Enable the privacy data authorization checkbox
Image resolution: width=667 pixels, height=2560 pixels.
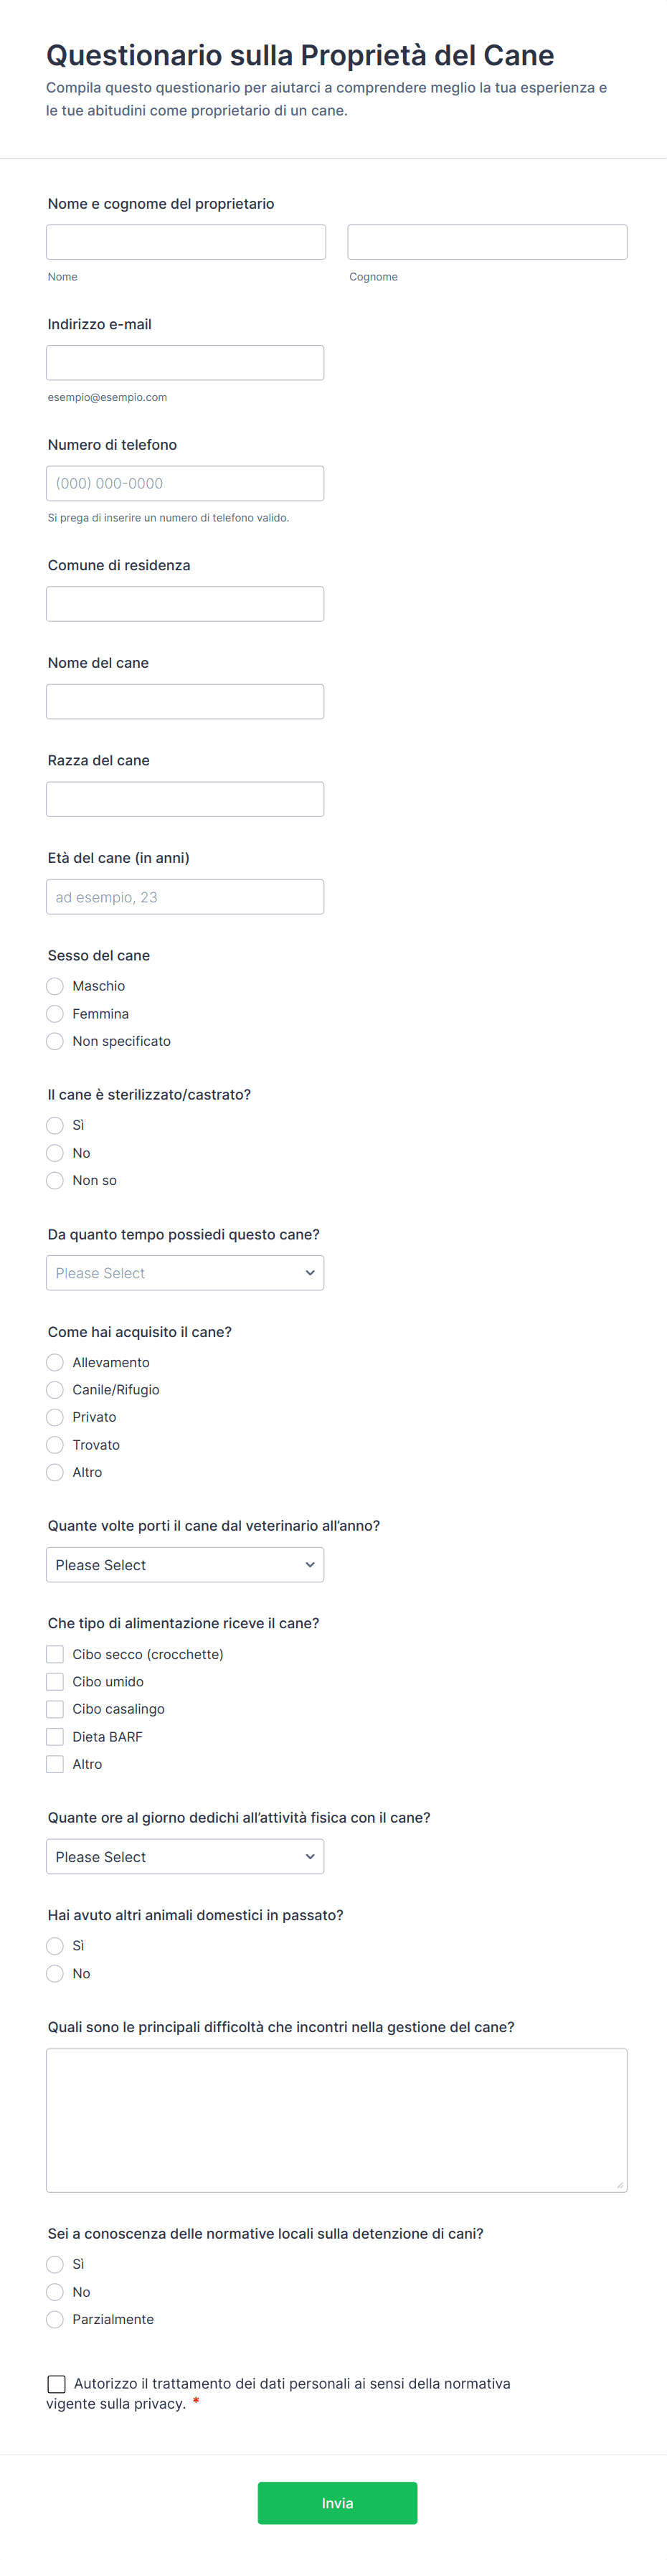click(x=57, y=2383)
